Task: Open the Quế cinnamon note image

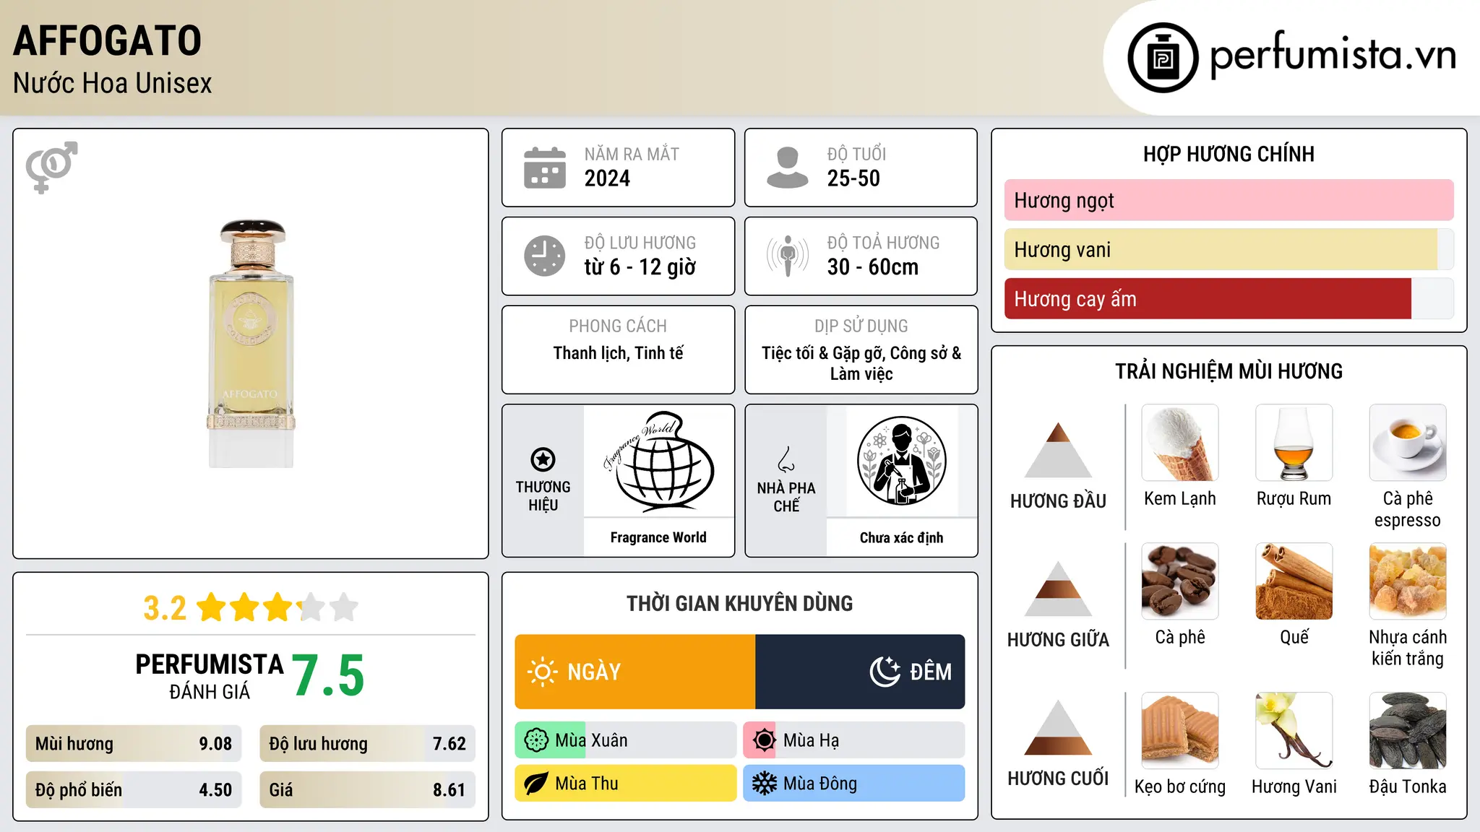Action: pos(1294,581)
